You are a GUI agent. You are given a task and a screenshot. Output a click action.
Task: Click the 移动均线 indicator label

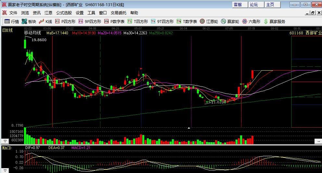[x=32, y=33]
